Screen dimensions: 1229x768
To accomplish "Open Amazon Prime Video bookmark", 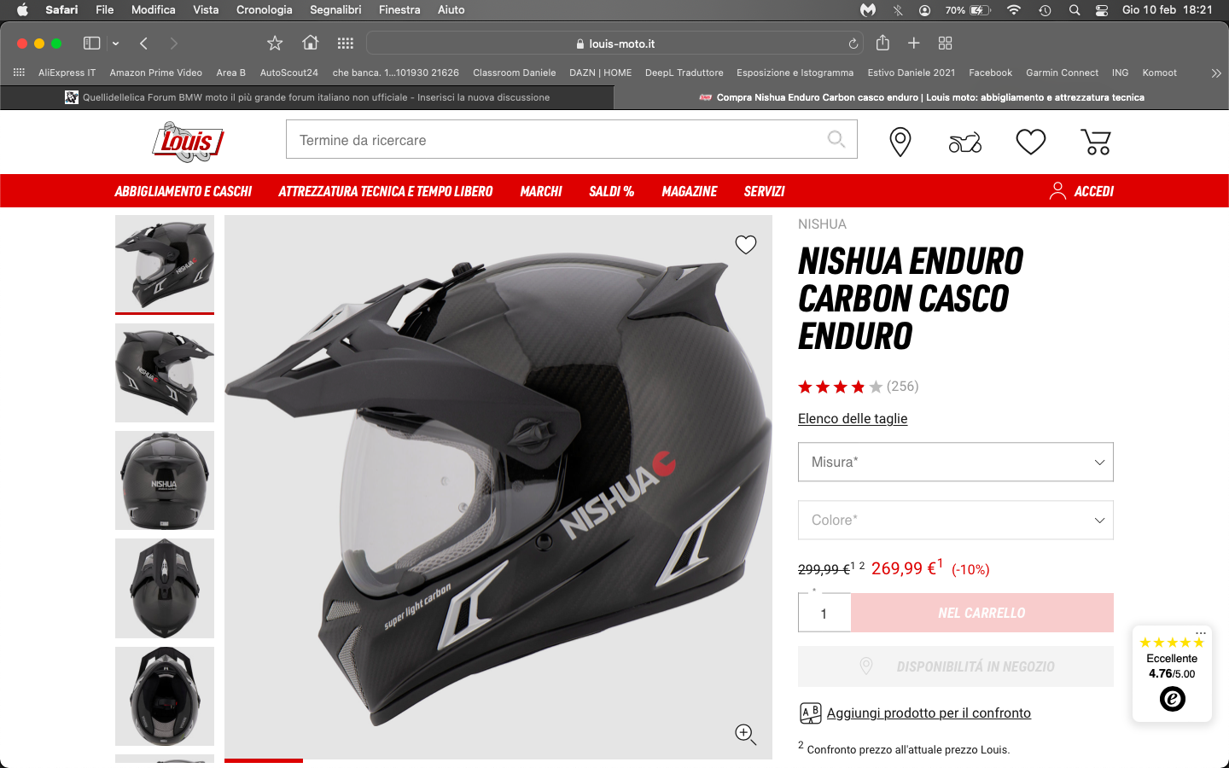I will (x=155, y=73).
